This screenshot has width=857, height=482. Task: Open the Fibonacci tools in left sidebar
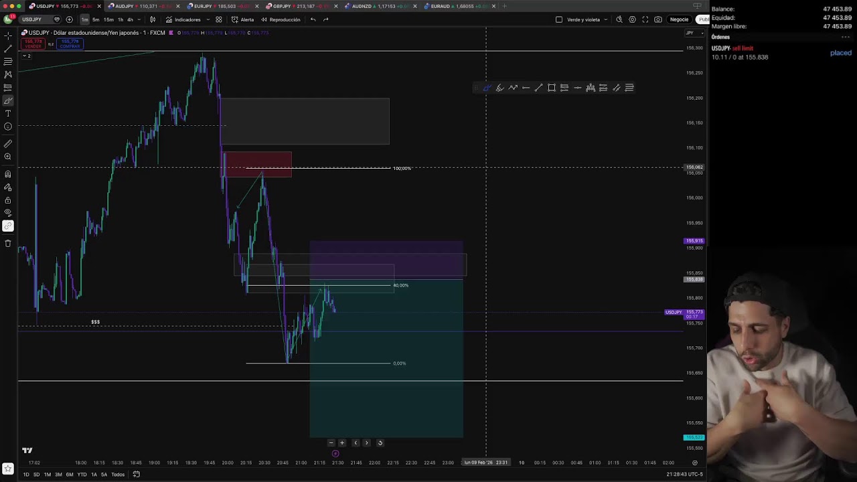(8, 62)
